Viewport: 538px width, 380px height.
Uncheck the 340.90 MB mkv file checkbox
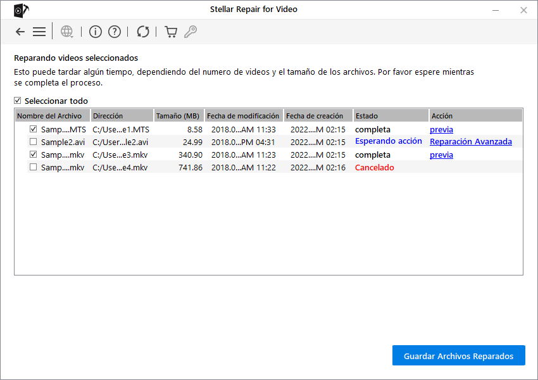pyautogui.click(x=34, y=155)
